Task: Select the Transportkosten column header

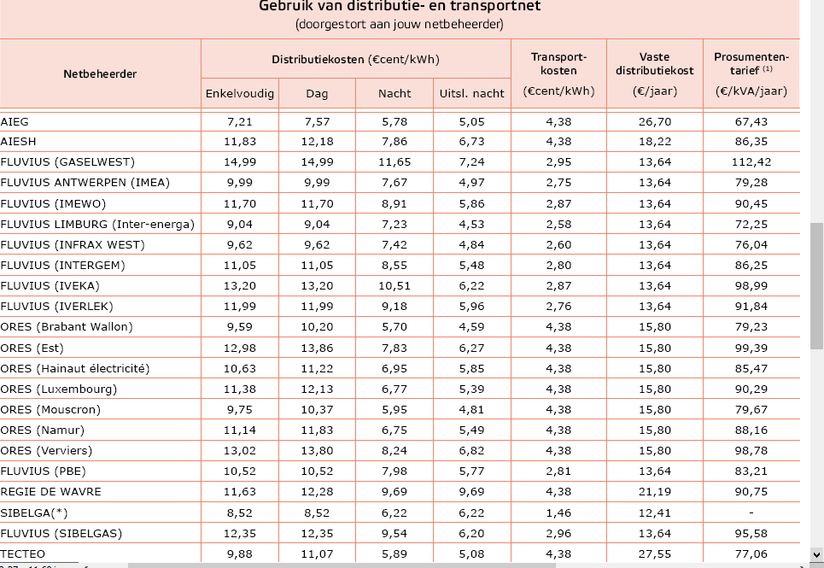Action: [558, 73]
